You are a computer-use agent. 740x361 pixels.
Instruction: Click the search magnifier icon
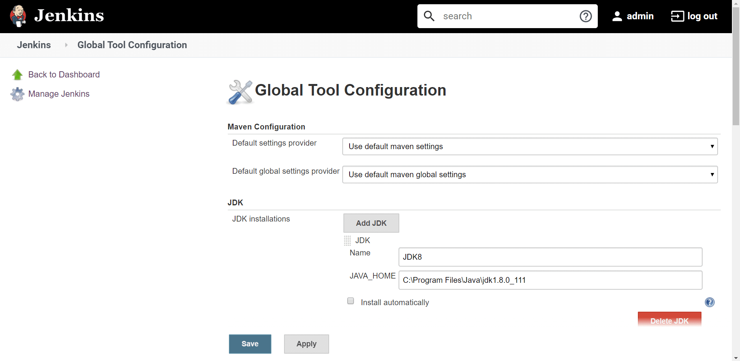(x=429, y=16)
